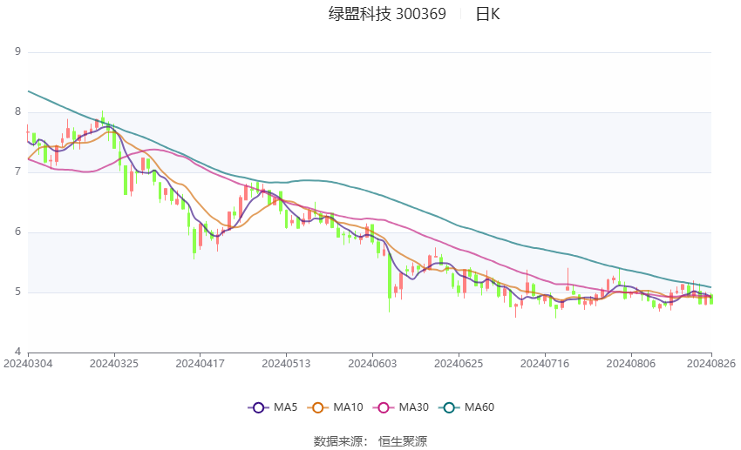The height and width of the screenshot is (450, 741).
Task: Click the x-axis date 20240513
Action: (287, 364)
